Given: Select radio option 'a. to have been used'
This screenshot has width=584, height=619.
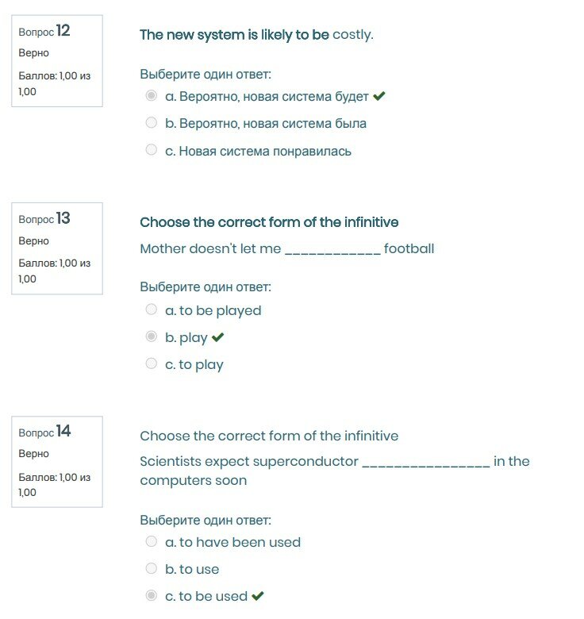Looking at the screenshot, I should pos(152,541).
